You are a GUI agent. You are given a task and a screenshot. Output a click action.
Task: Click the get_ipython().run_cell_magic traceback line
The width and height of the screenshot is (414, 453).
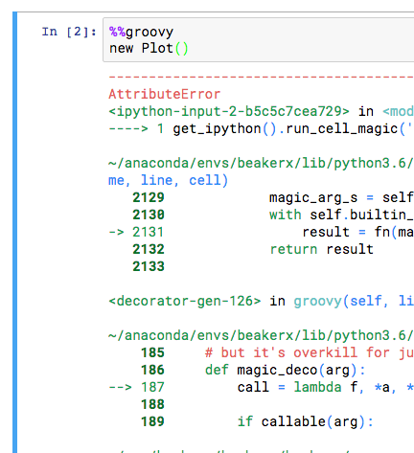pyautogui.click(x=262, y=128)
